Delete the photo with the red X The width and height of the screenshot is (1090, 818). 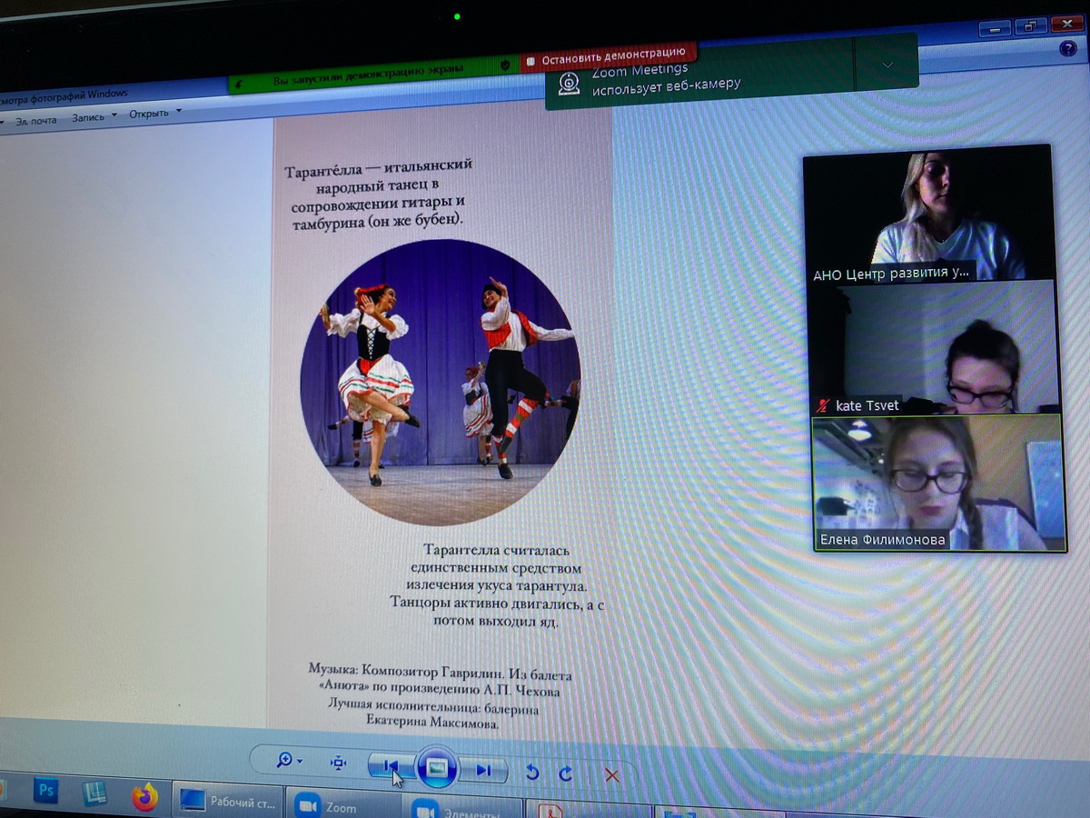pyautogui.click(x=611, y=775)
